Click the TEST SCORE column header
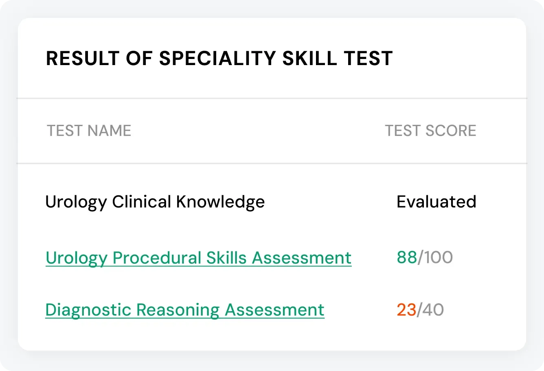The image size is (544, 371). click(x=430, y=131)
